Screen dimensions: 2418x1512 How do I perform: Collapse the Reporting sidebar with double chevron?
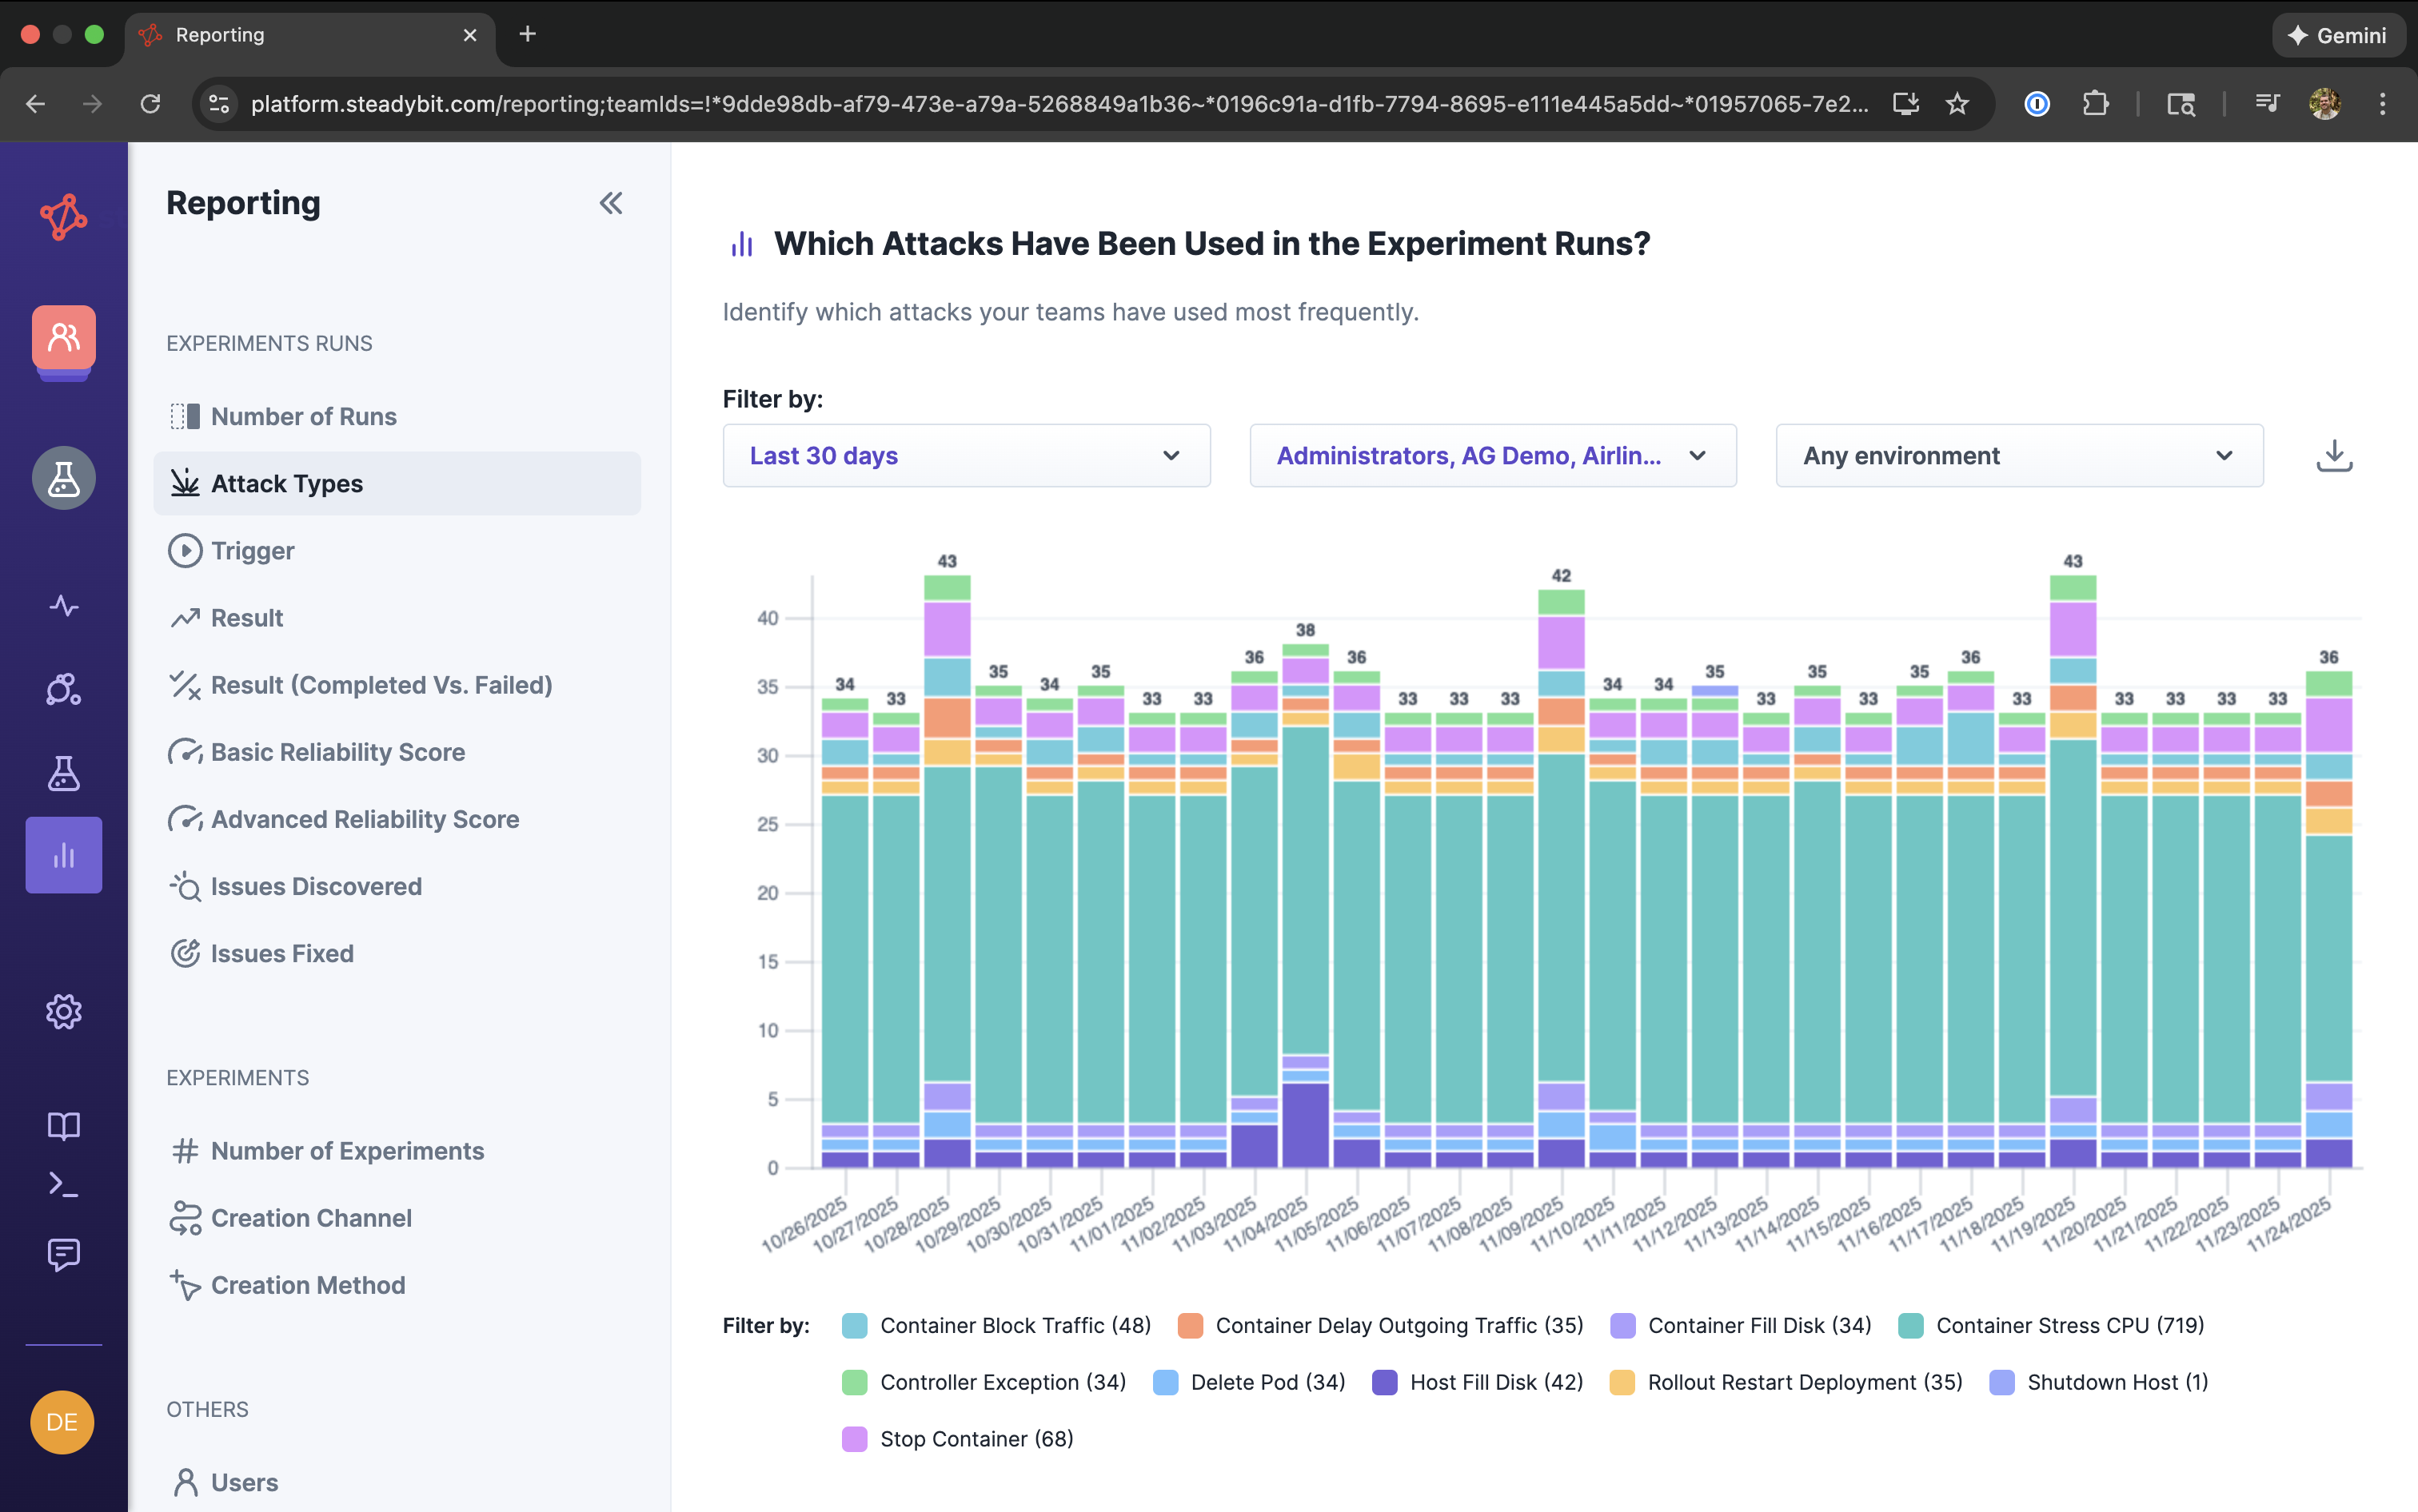(610, 203)
